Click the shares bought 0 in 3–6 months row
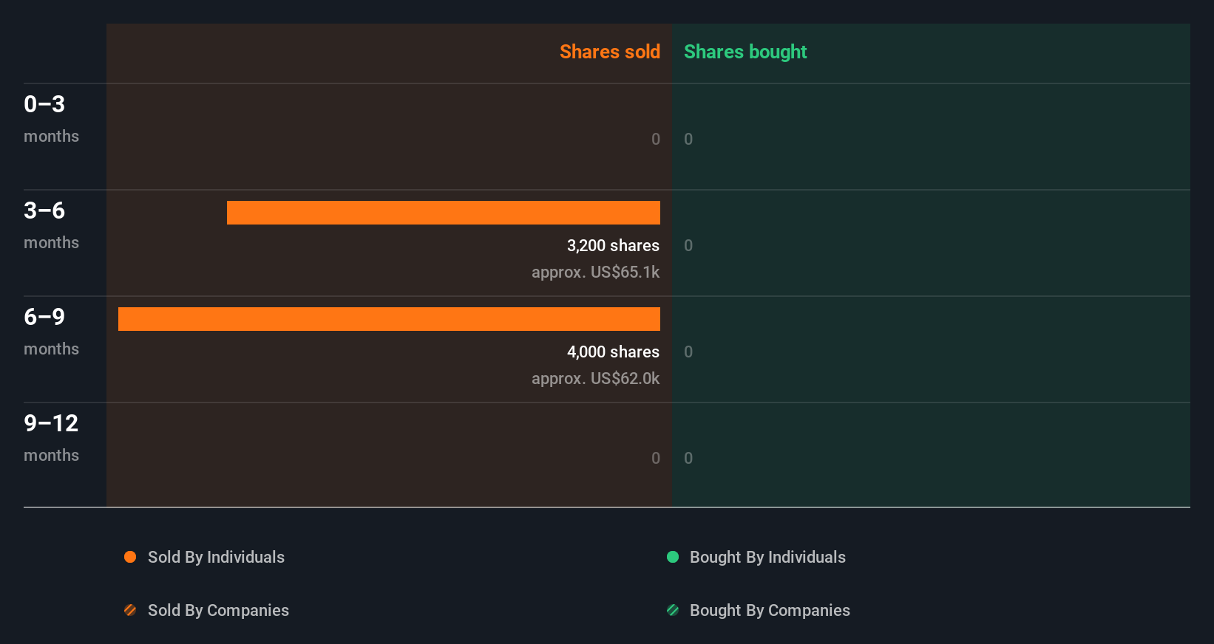 point(688,245)
